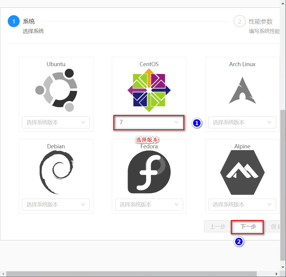This screenshot has height=277, width=286.
Task: Click step 2 circle 性能参数
Action: [x=240, y=21]
